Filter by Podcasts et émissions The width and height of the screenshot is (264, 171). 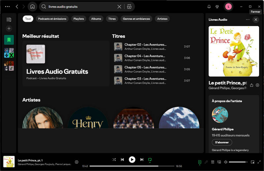coord(52,19)
